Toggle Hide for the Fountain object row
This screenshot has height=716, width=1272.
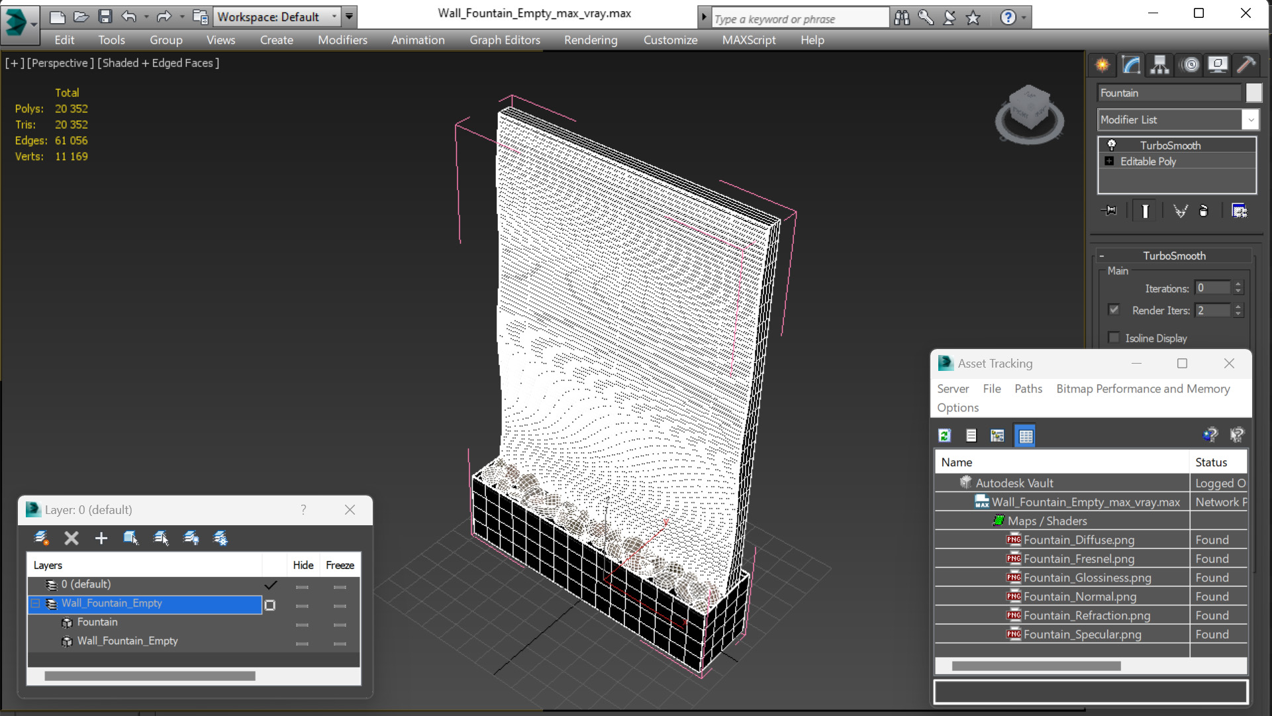[303, 625]
